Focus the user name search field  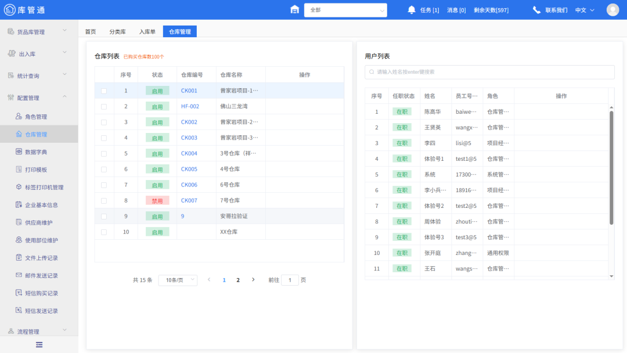click(x=489, y=72)
